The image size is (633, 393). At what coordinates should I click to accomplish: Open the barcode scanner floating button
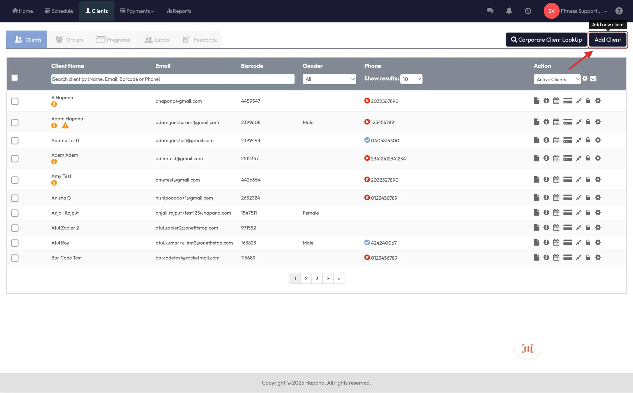click(528, 349)
